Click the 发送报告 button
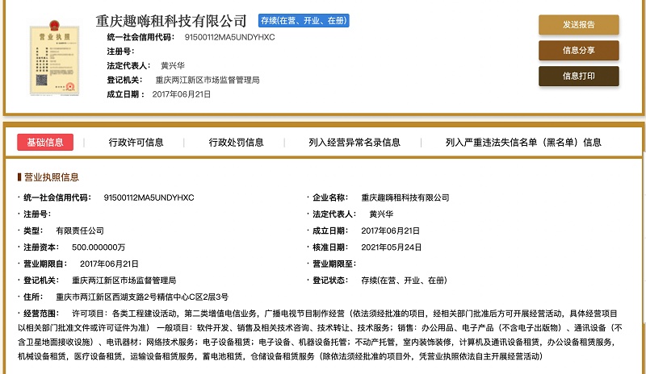The width and height of the screenshot is (646, 374). [x=578, y=24]
